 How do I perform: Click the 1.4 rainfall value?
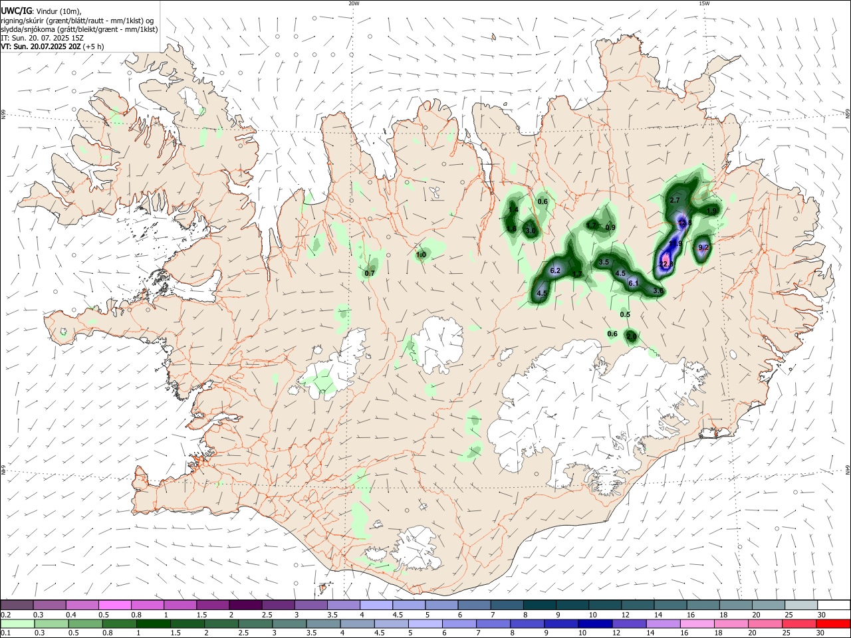[x=513, y=209]
